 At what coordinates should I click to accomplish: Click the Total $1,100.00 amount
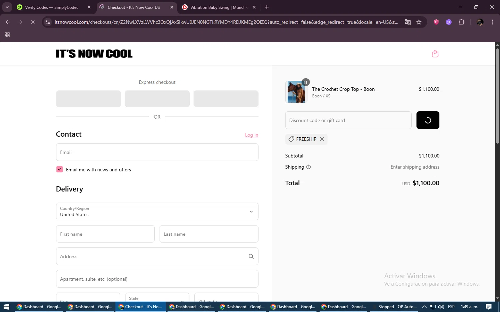(426, 183)
